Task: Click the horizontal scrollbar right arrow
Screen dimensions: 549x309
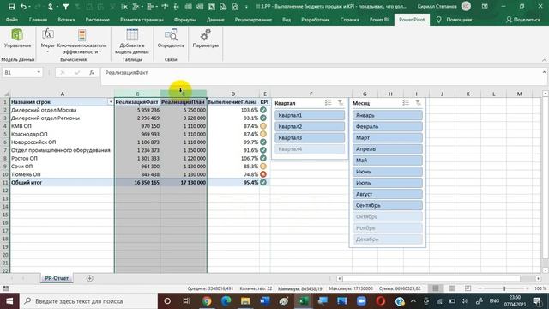Action: click(x=538, y=278)
